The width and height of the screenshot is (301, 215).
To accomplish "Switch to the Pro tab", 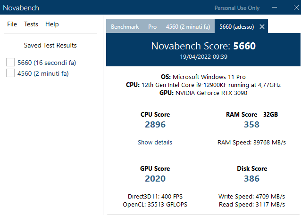I will point(152,27).
